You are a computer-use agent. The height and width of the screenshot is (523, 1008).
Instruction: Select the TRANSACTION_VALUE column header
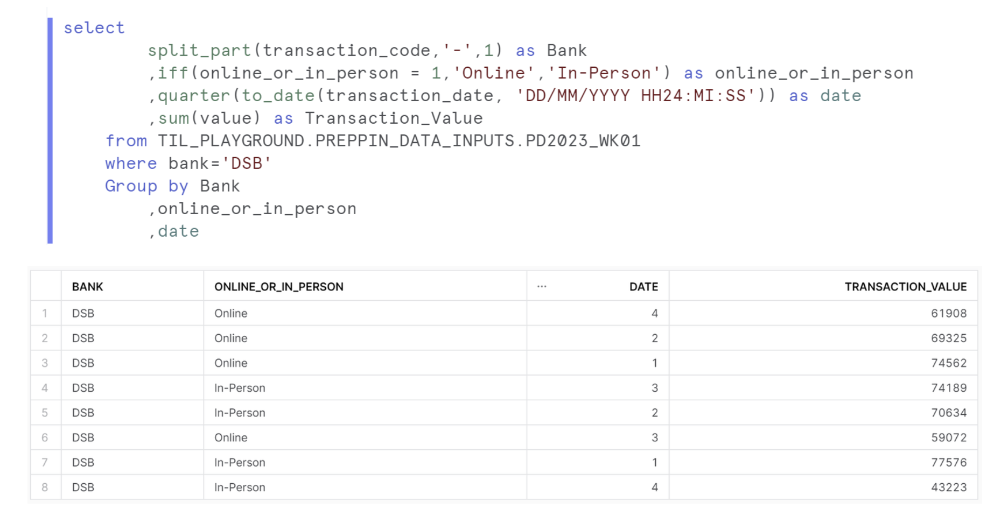[x=905, y=287]
